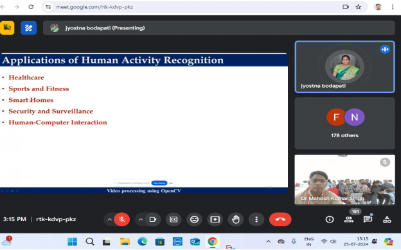
Task: Send a reaction with the emoji icon
Action: (194, 219)
